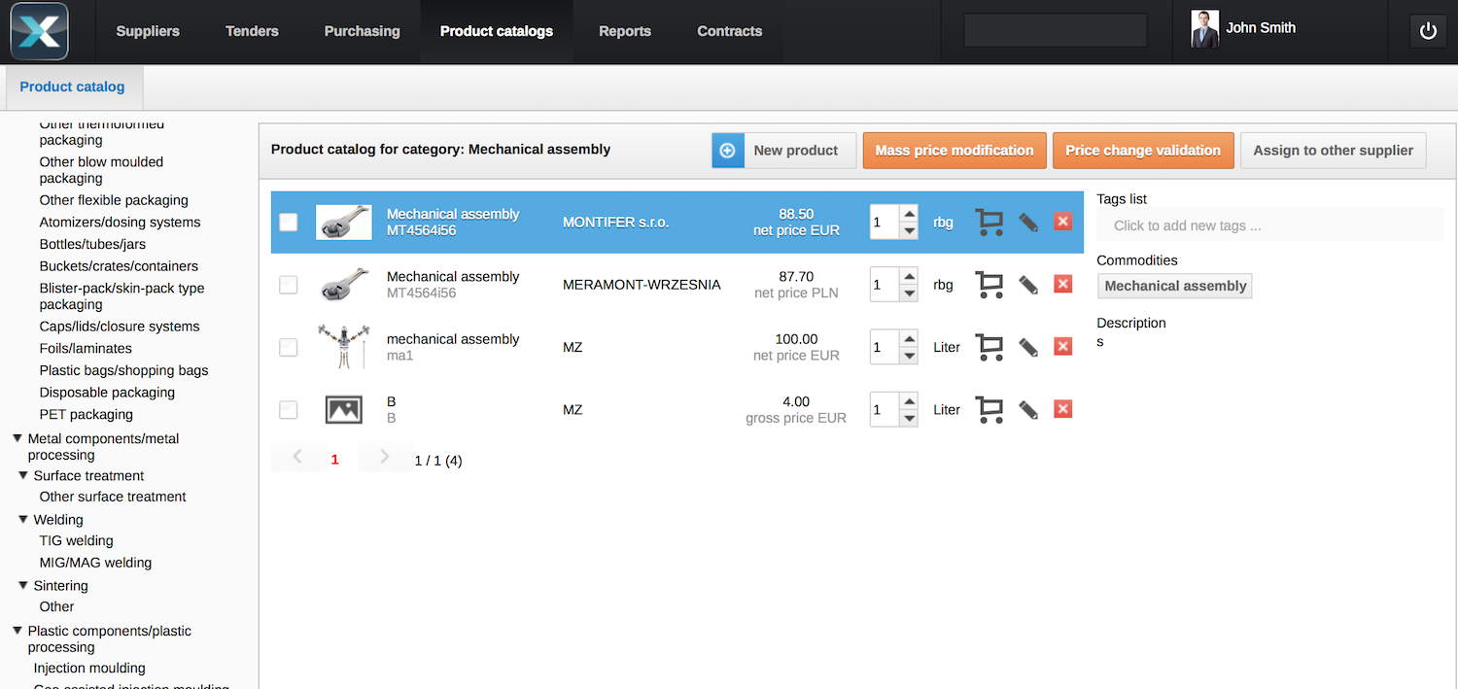
Task: Open the Tenders menu
Action: (252, 31)
